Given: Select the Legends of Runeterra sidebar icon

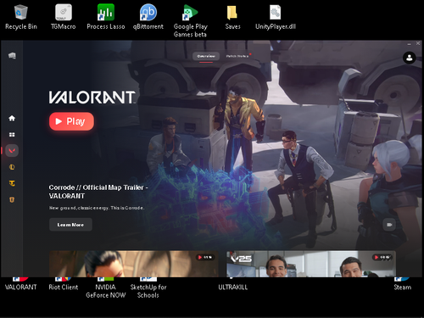Looking at the screenshot, I should pyautogui.click(x=12, y=200).
